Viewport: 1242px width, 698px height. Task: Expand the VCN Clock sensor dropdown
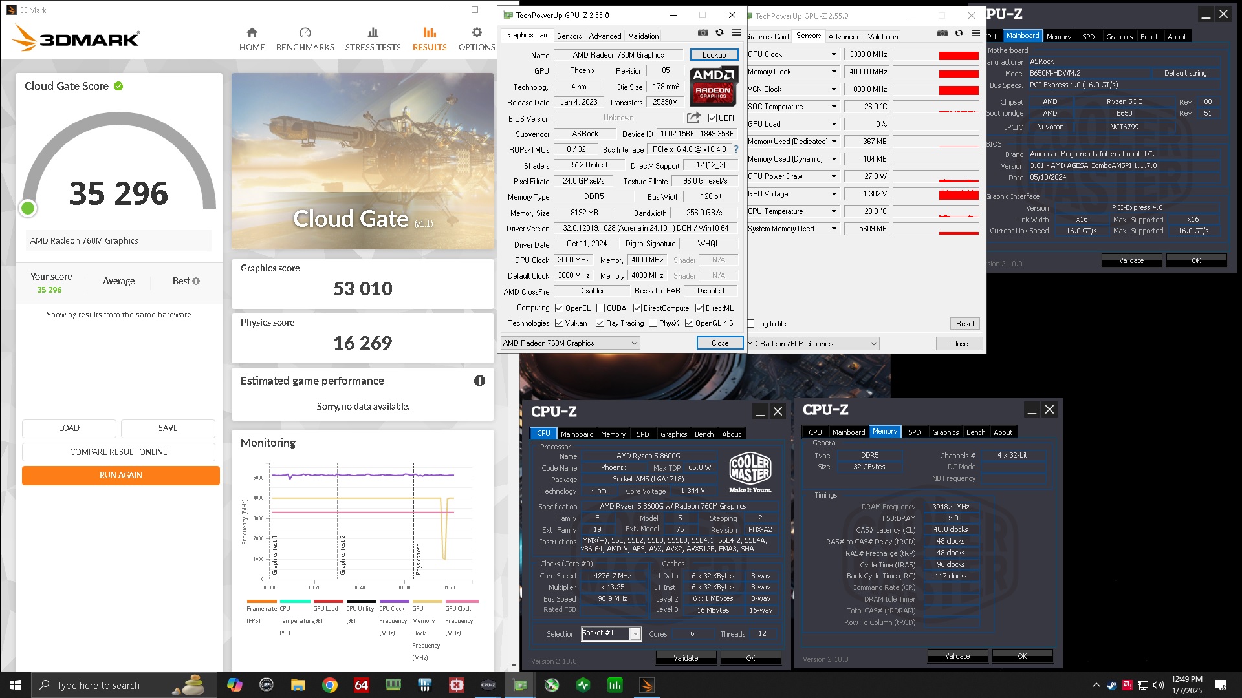point(834,89)
